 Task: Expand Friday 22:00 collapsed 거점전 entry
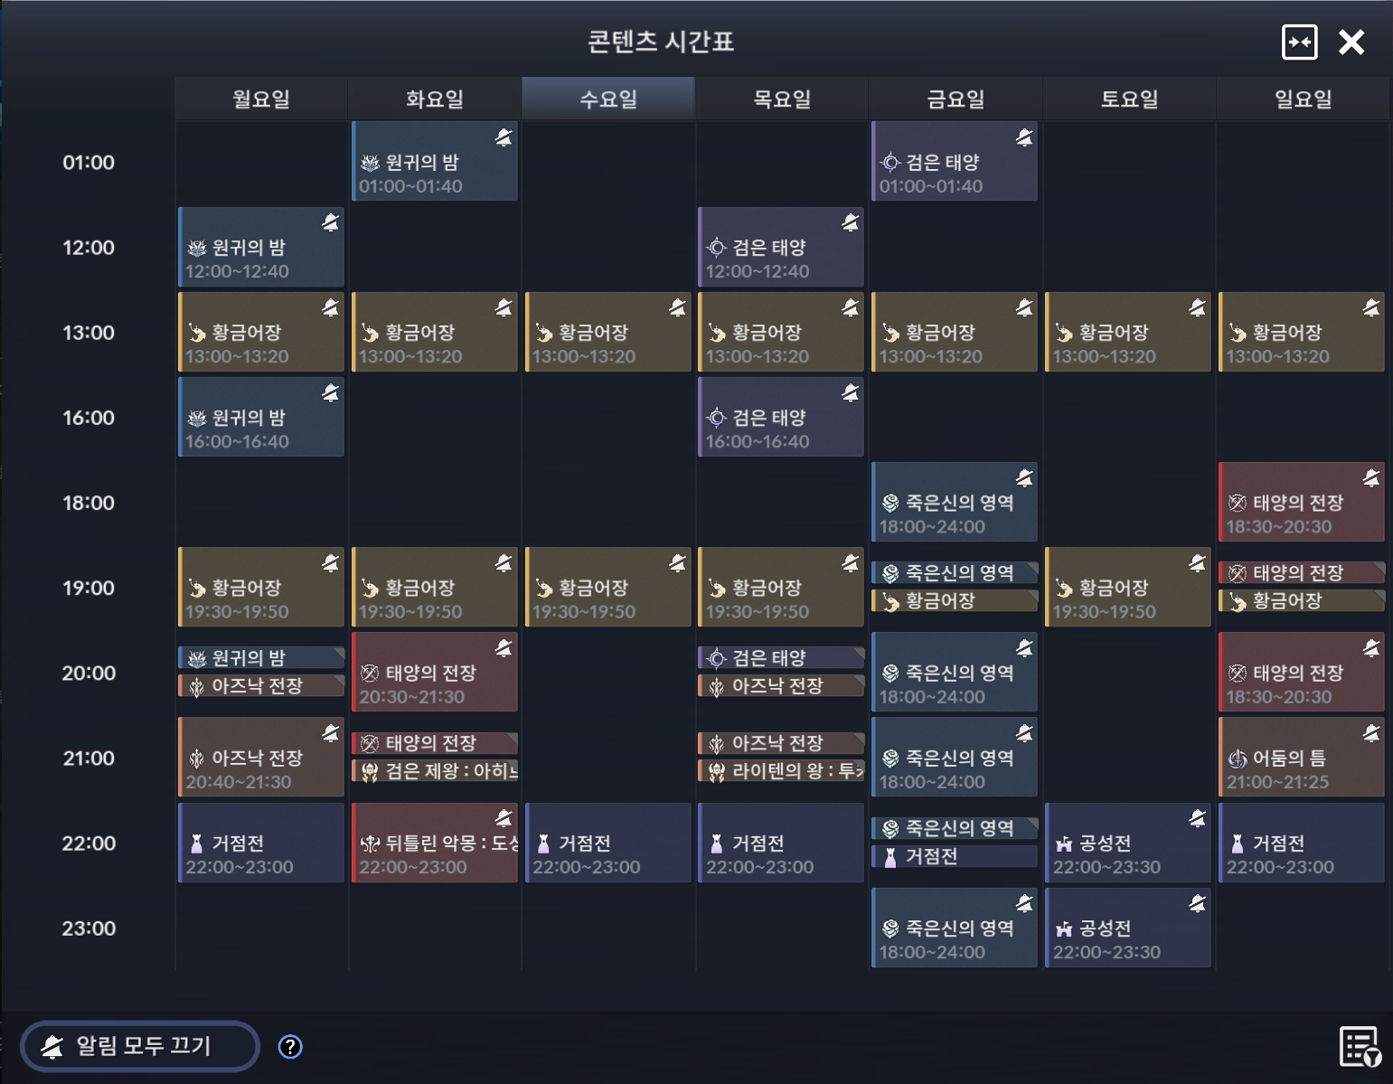coord(955,856)
